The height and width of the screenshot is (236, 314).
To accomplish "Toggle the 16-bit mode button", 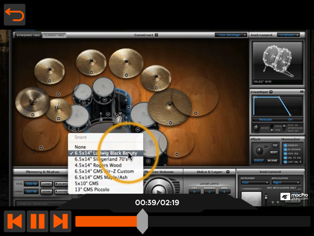I will coord(61,184).
